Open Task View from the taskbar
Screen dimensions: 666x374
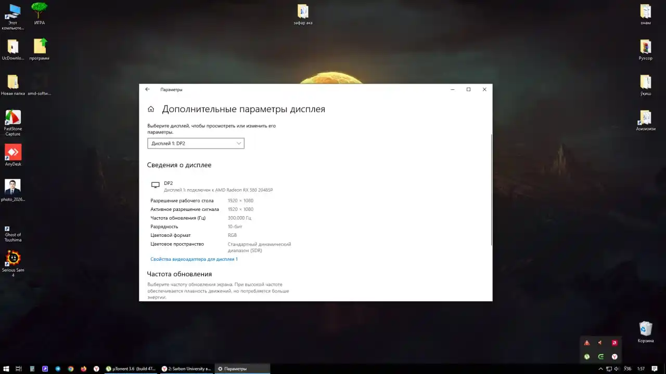pyautogui.click(x=19, y=369)
